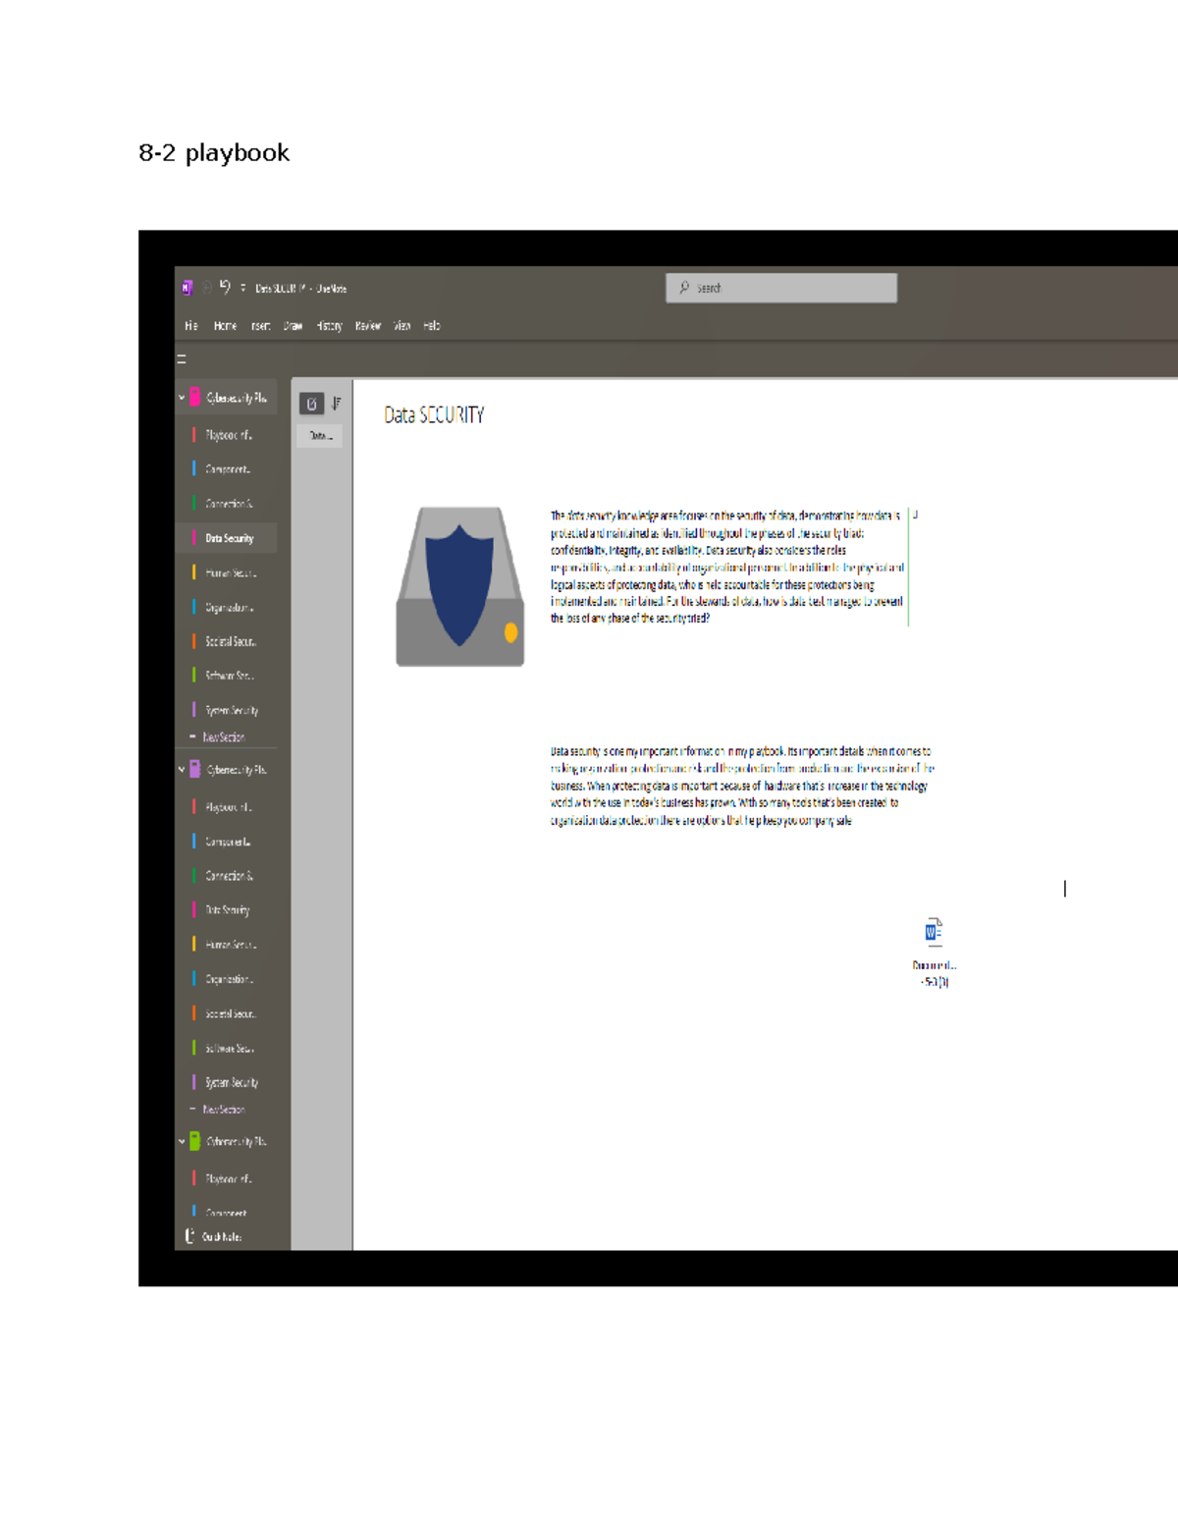
Task: Open Human Security section in pink notebook
Action: click(228, 572)
